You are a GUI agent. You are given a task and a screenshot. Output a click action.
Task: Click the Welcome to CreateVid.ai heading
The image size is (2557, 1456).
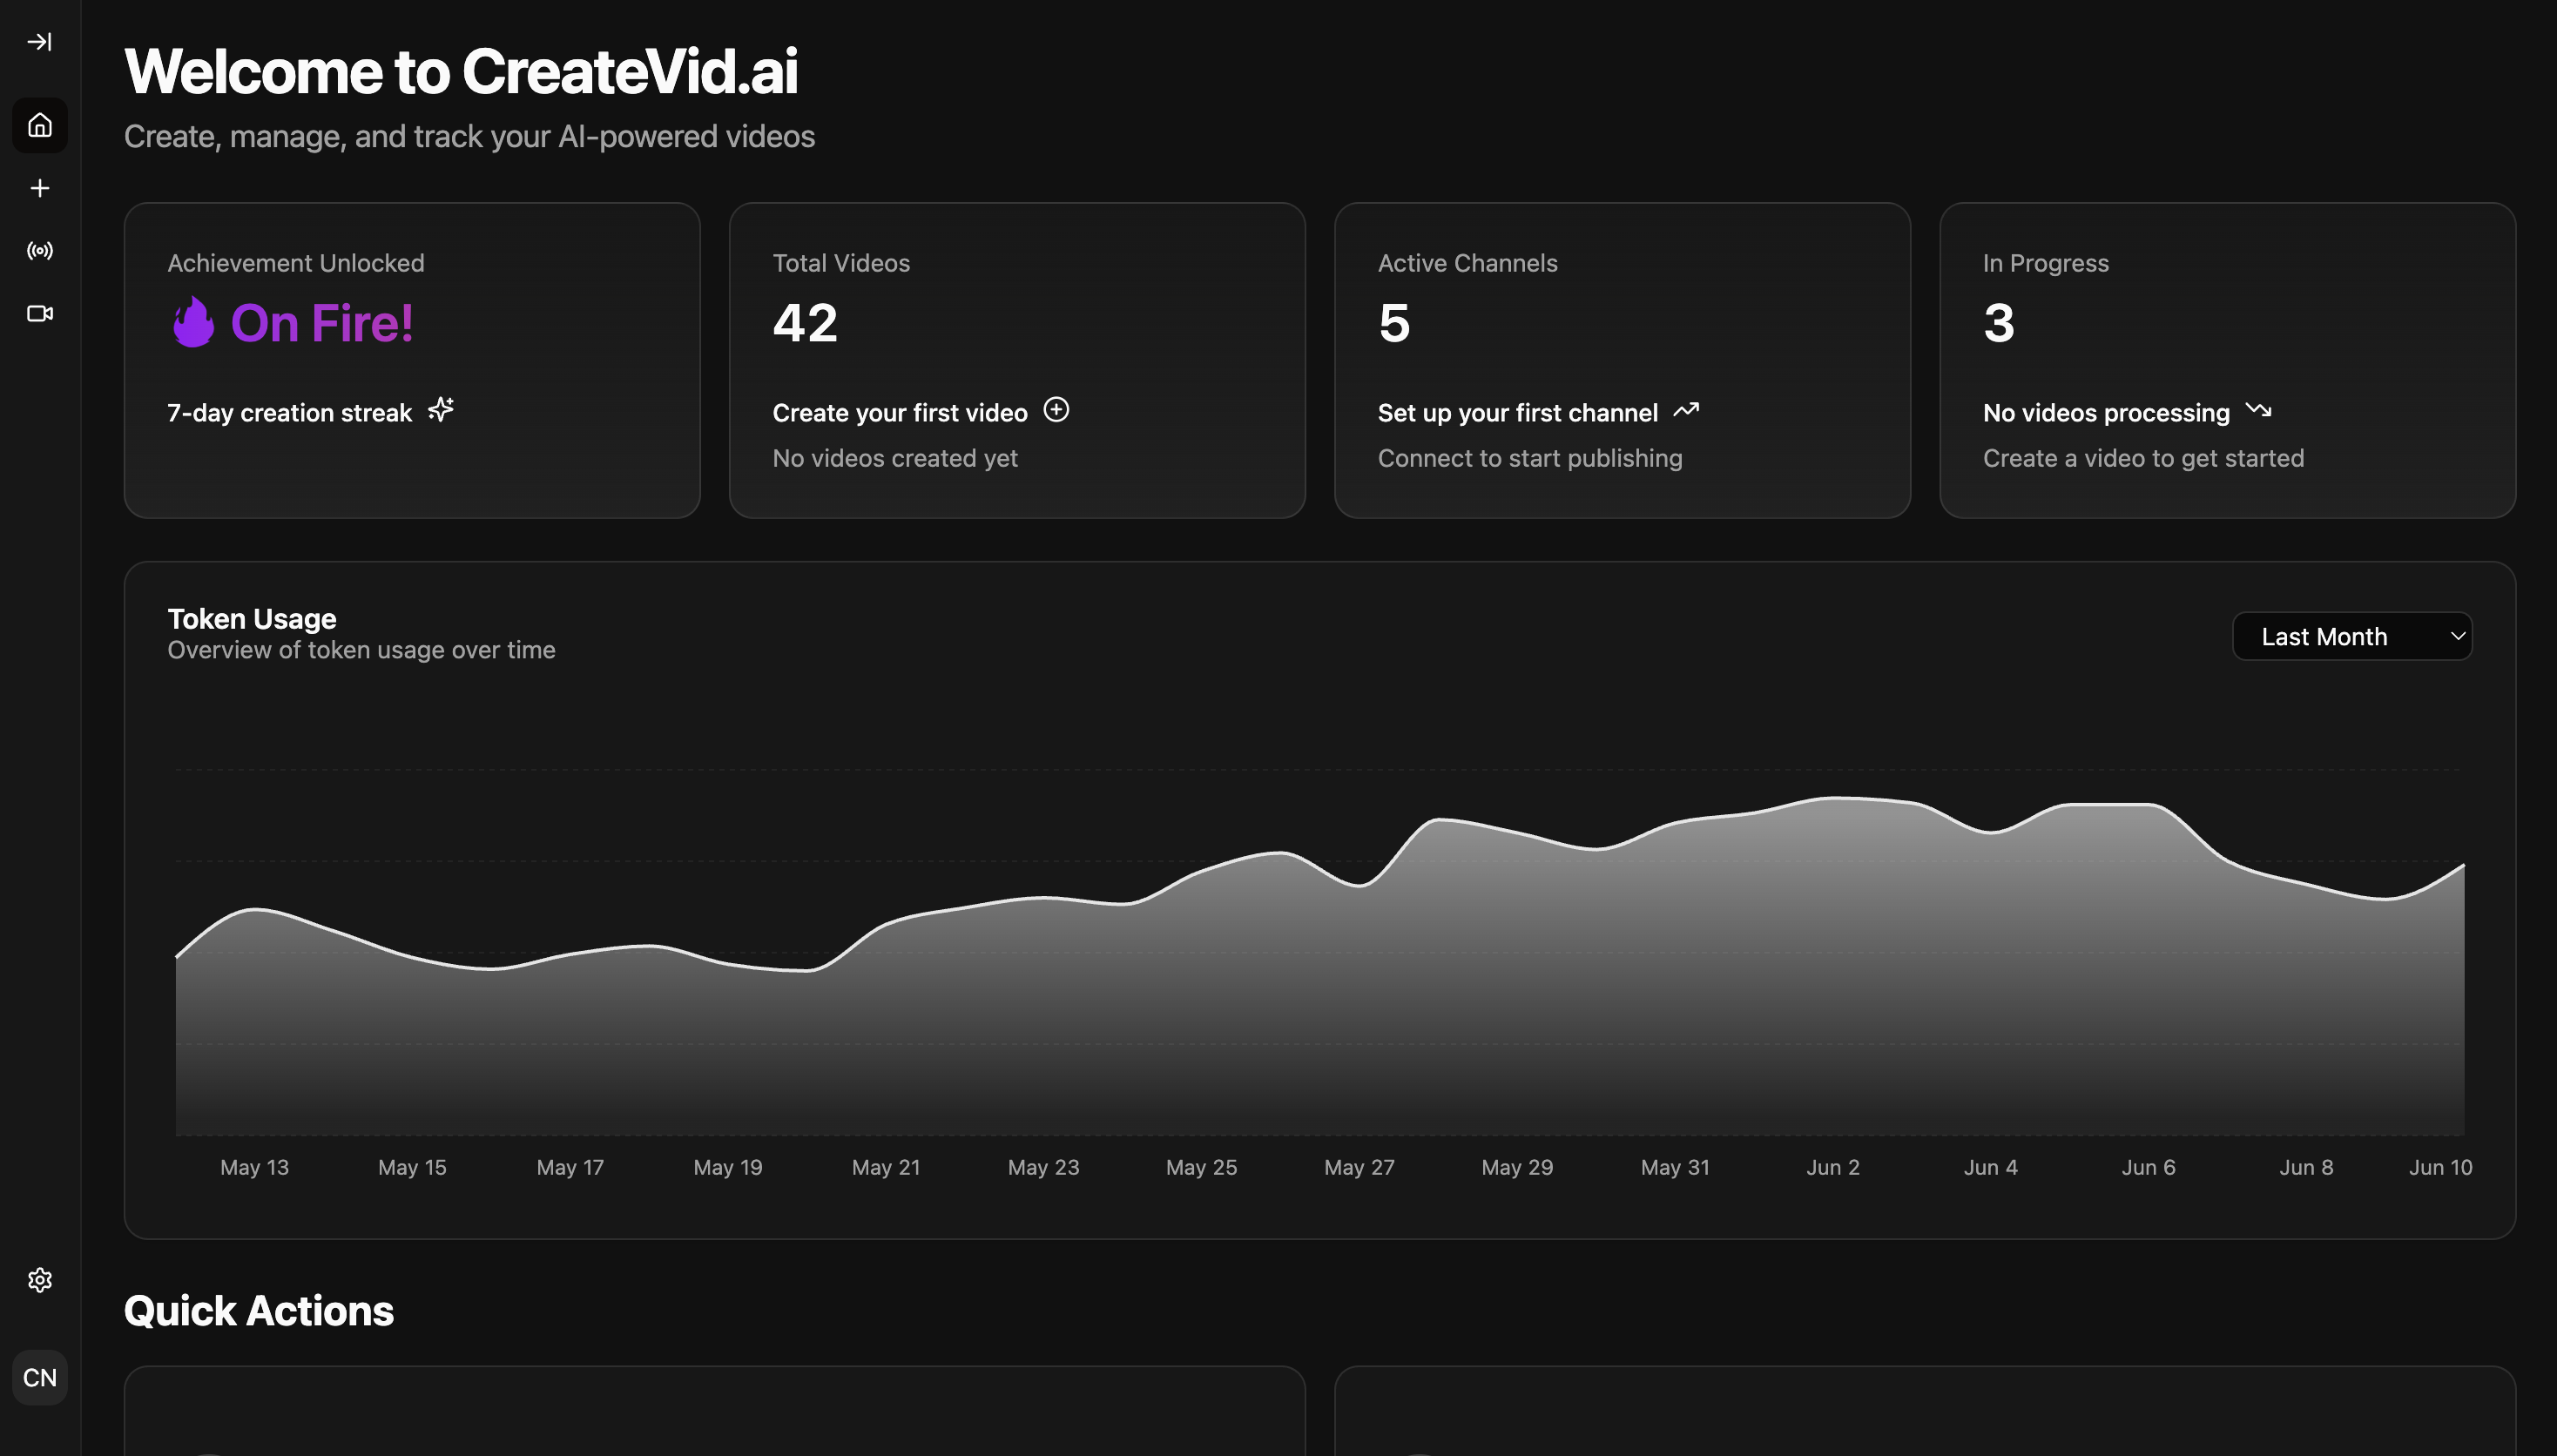pyautogui.click(x=461, y=72)
